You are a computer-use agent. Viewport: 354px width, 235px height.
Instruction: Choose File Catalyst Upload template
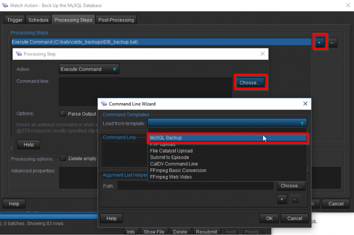click(171, 151)
